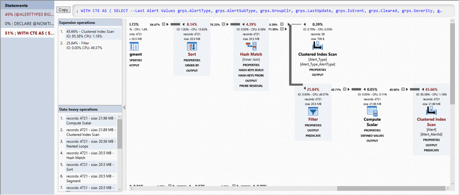Click the Alert table Clustered Index Scan icon
The height and width of the screenshot is (195, 459).
[431, 111]
